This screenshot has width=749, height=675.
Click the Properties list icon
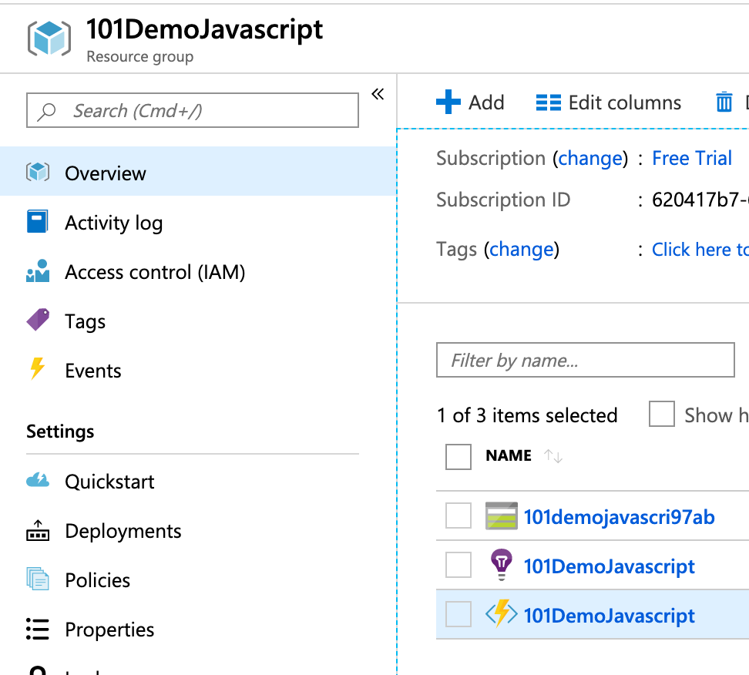38,629
